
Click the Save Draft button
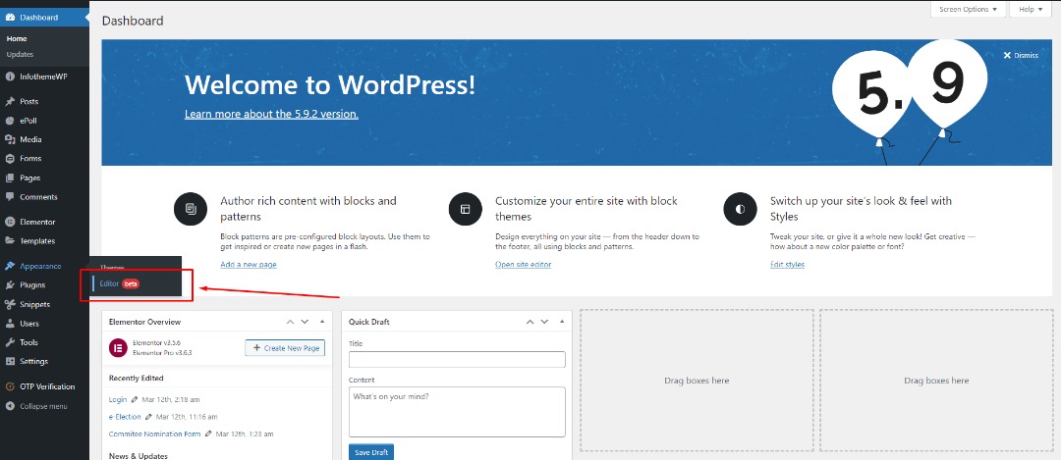pos(370,452)
